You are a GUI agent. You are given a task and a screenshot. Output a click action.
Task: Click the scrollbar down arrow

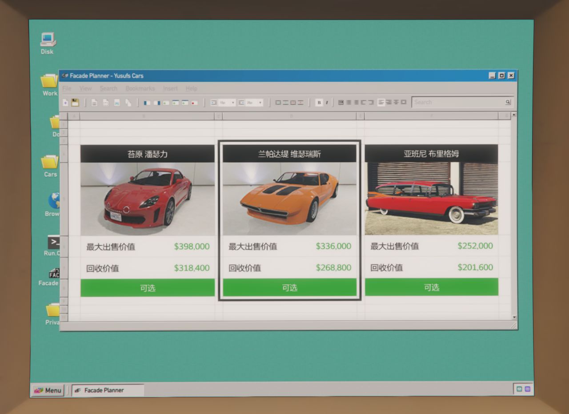coord(514,318)
